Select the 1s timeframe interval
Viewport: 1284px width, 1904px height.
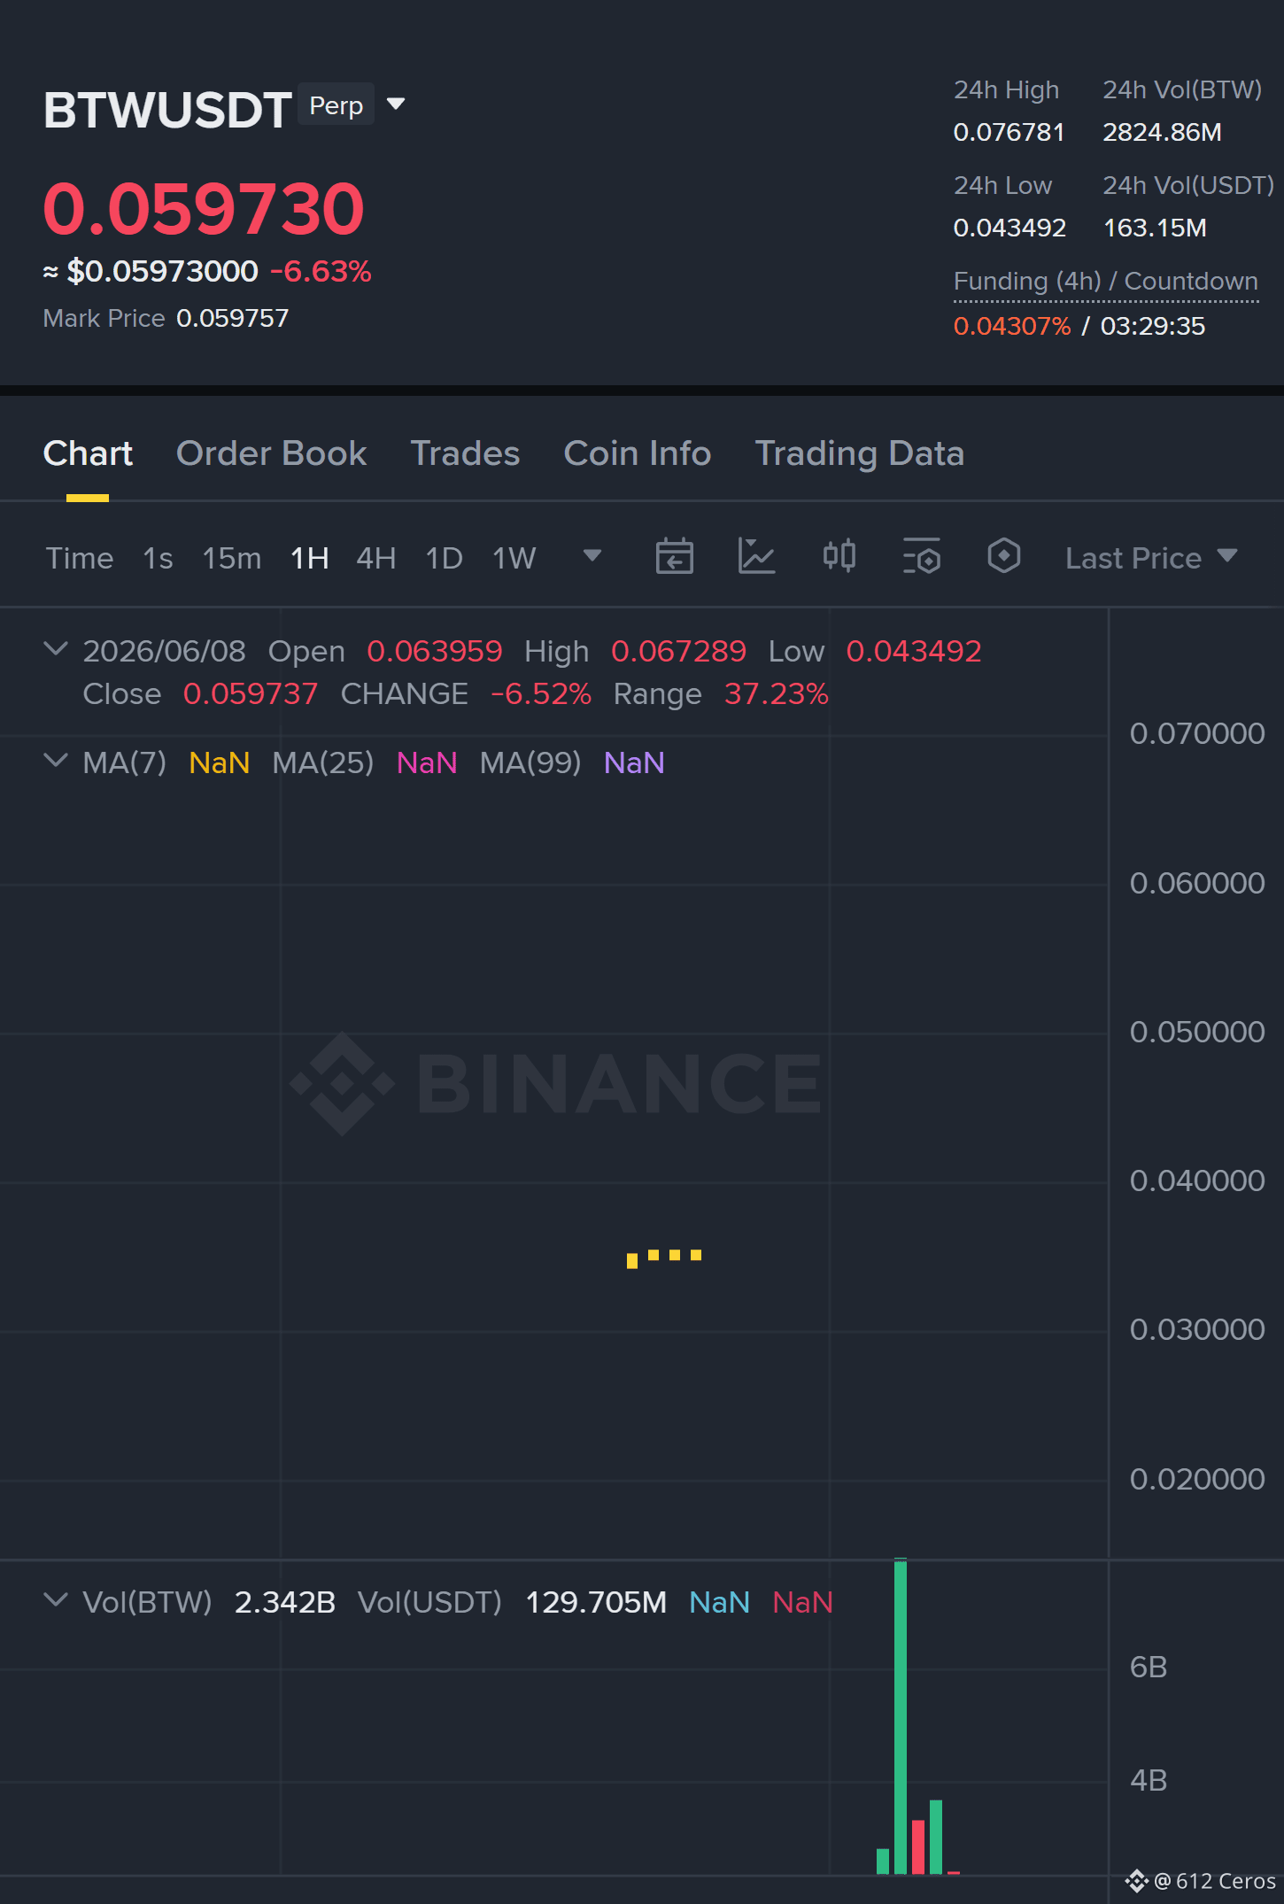(158, 558)
